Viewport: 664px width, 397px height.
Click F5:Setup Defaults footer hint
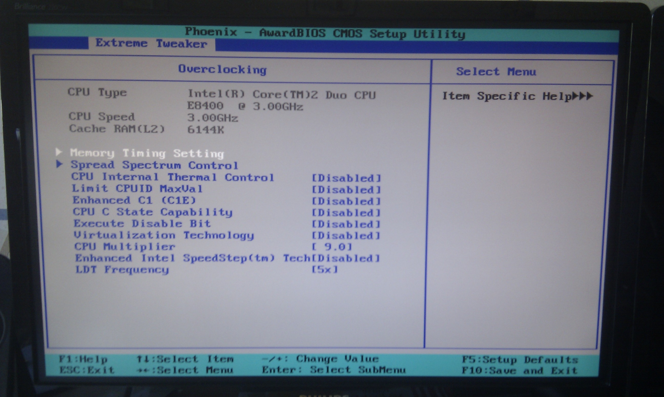coord(520,360)
